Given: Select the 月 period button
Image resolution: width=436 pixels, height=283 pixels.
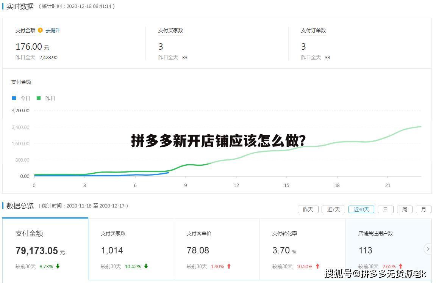Looking at the screenshot, I should (423, 209).
